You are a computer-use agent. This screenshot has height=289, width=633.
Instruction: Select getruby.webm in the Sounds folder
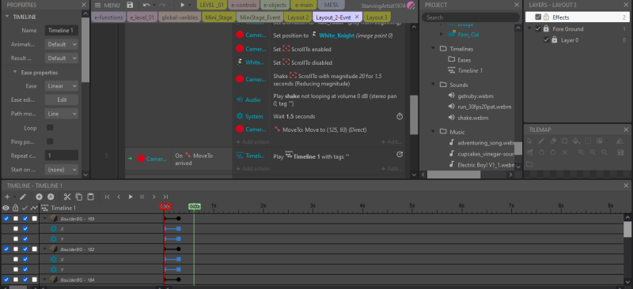click(x=476, y=96)
